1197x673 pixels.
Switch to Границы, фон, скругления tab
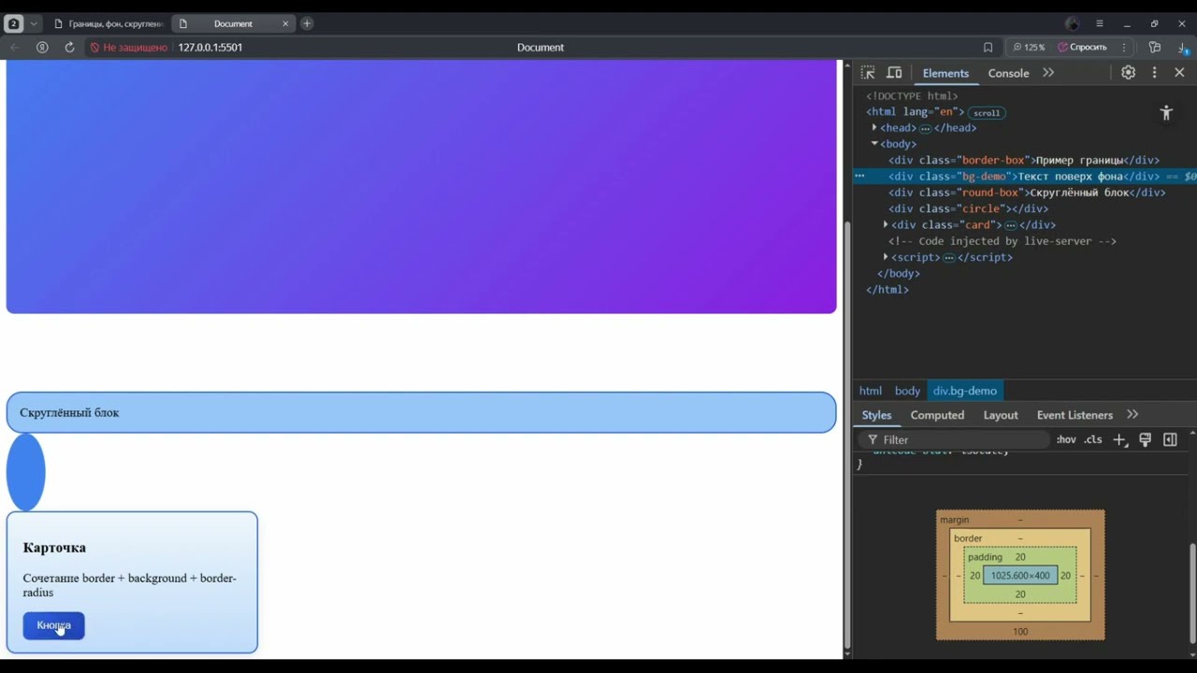pyautogui.click(x=107, y=23)
